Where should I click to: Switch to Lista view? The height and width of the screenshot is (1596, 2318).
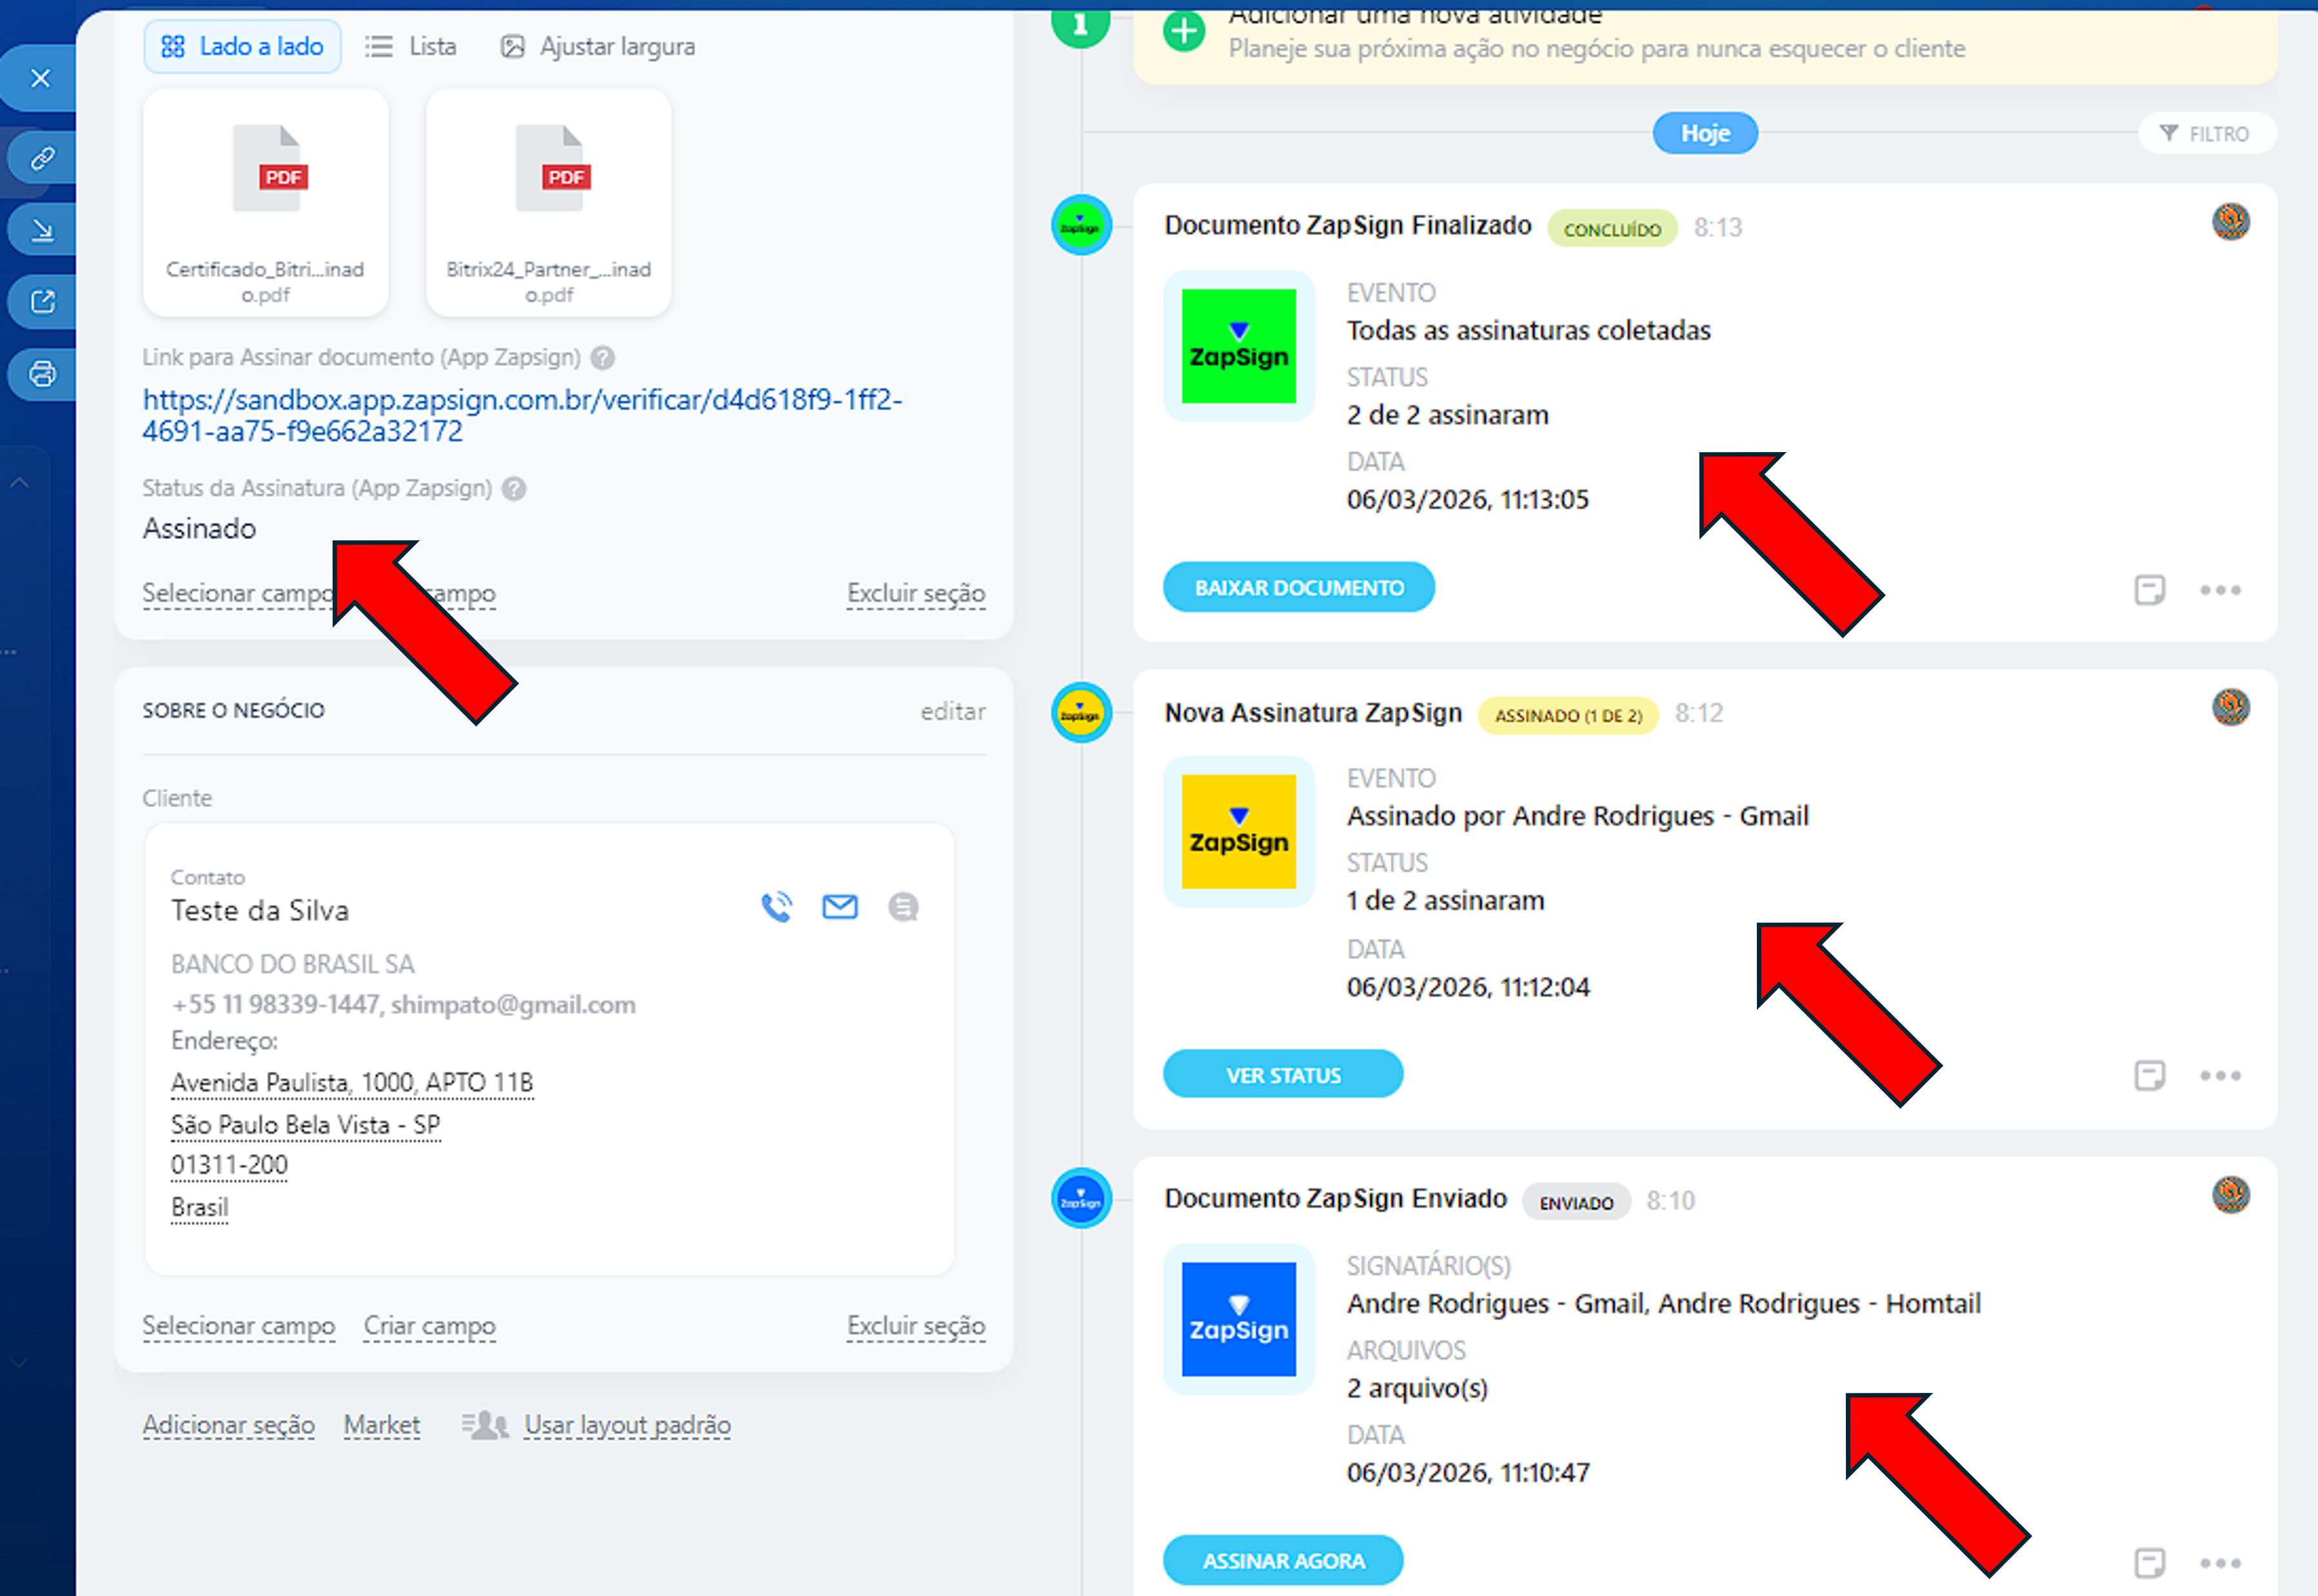click(411, 46)
